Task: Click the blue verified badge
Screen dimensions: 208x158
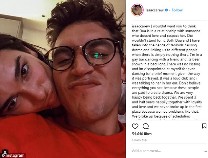Action: 166,10
